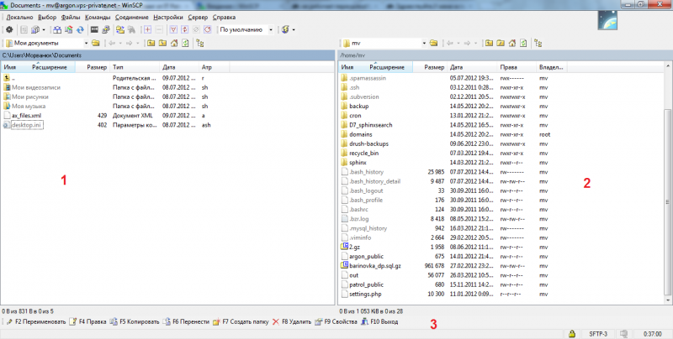The width and height of the screenshot is (673, 339).
Task: Click F5 Копировать button
Action: pyautogui.click(x=131, y=321)
